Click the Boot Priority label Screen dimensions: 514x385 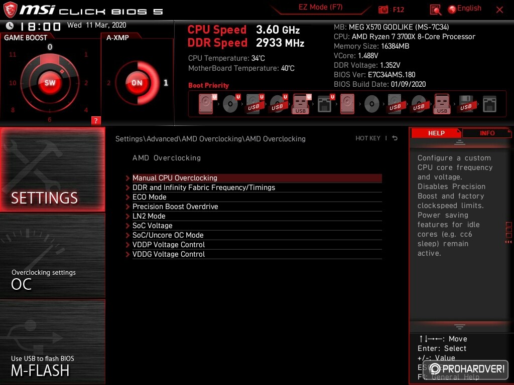[208, 85]
